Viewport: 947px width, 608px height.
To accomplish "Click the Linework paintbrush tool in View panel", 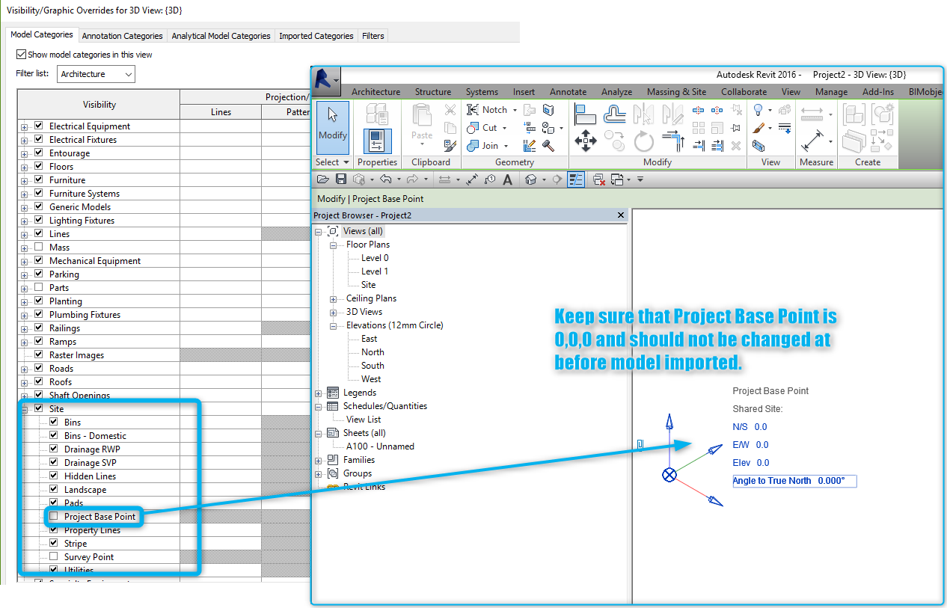I will [x=758, y=128].
